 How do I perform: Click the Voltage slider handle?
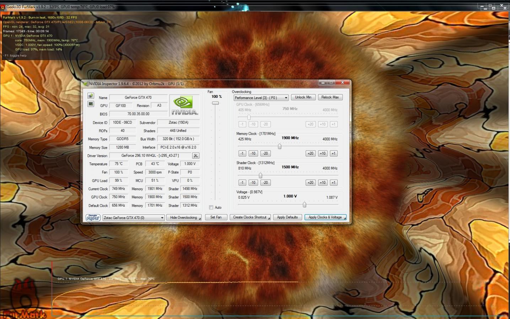(x=304, y=204)
